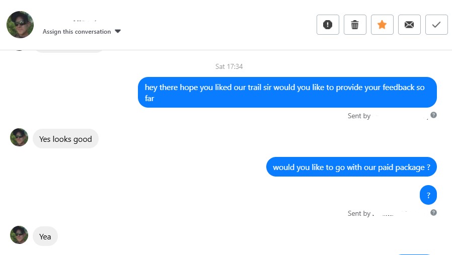The image size is (452, 255).
Task: Open 'Assign this conversation' dropdown
Action: pyautogui.click(x=77, y=32)
